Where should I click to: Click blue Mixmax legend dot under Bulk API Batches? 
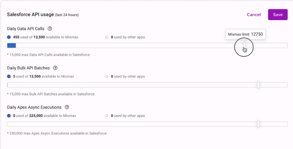(9, 76)
